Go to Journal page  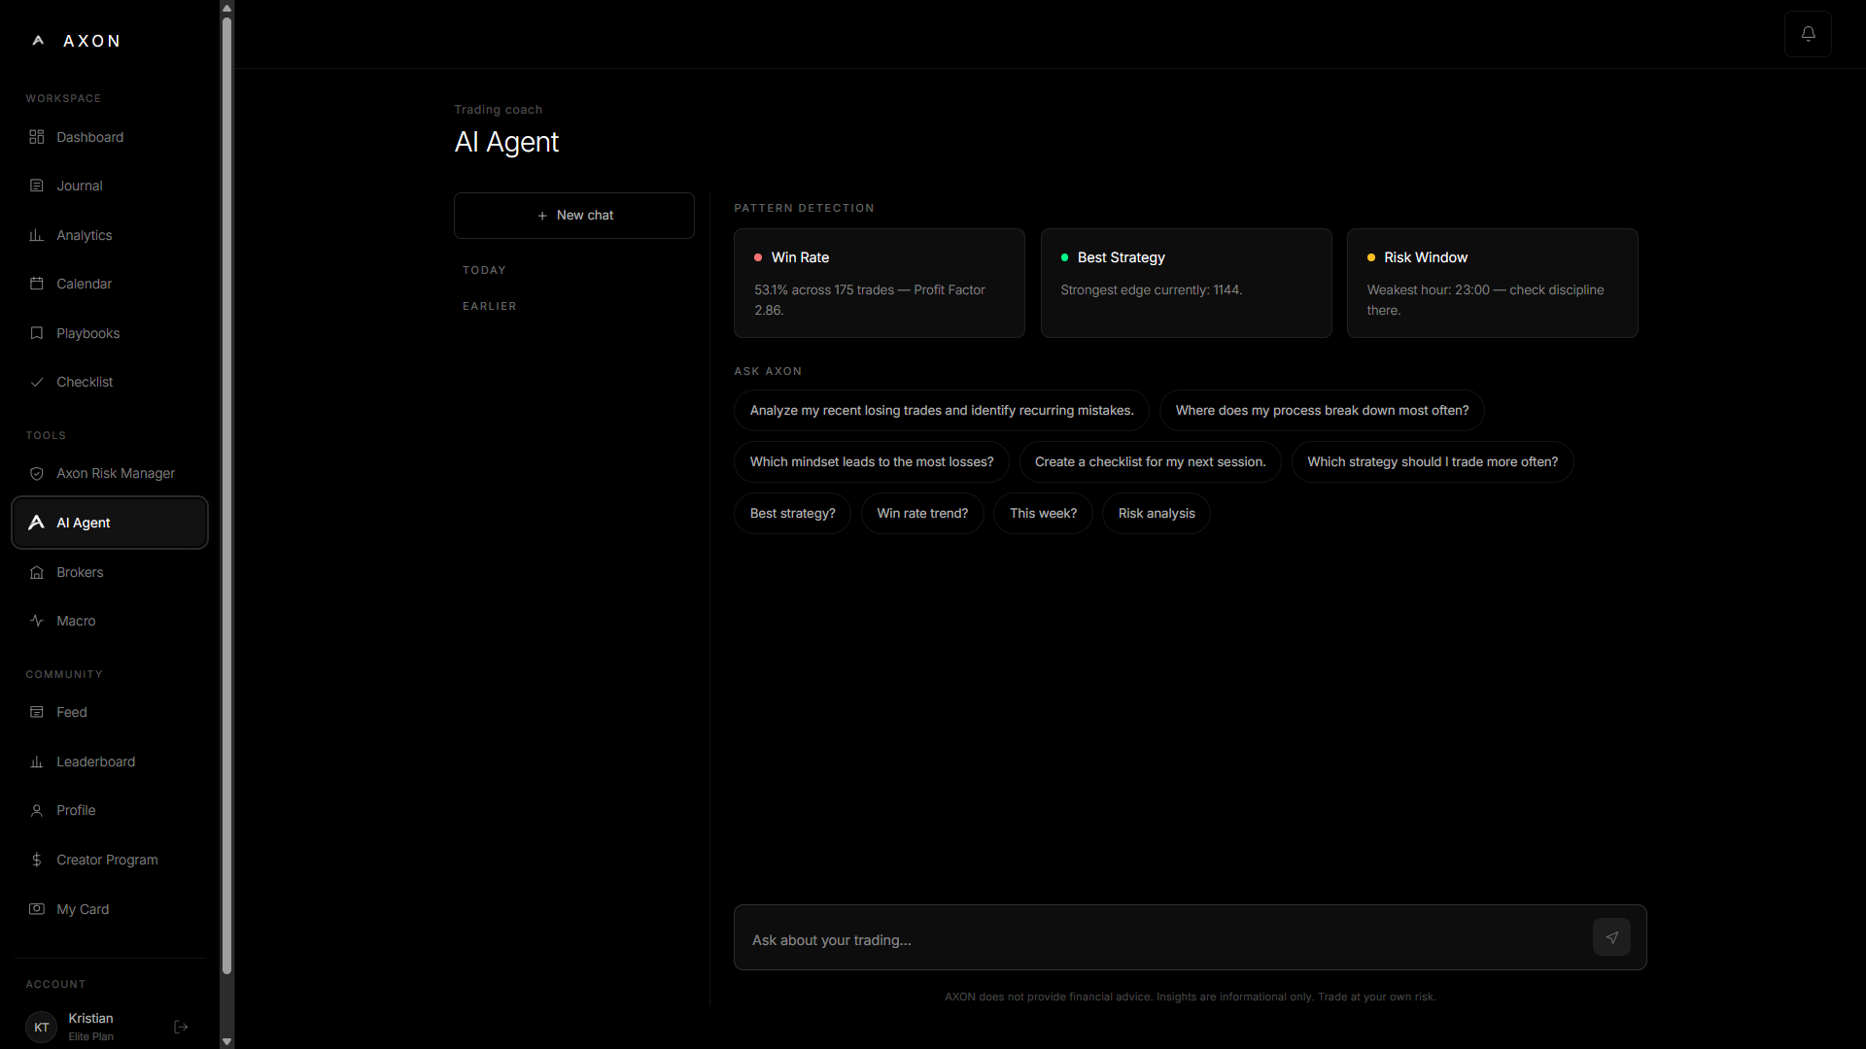pos(110,186)
